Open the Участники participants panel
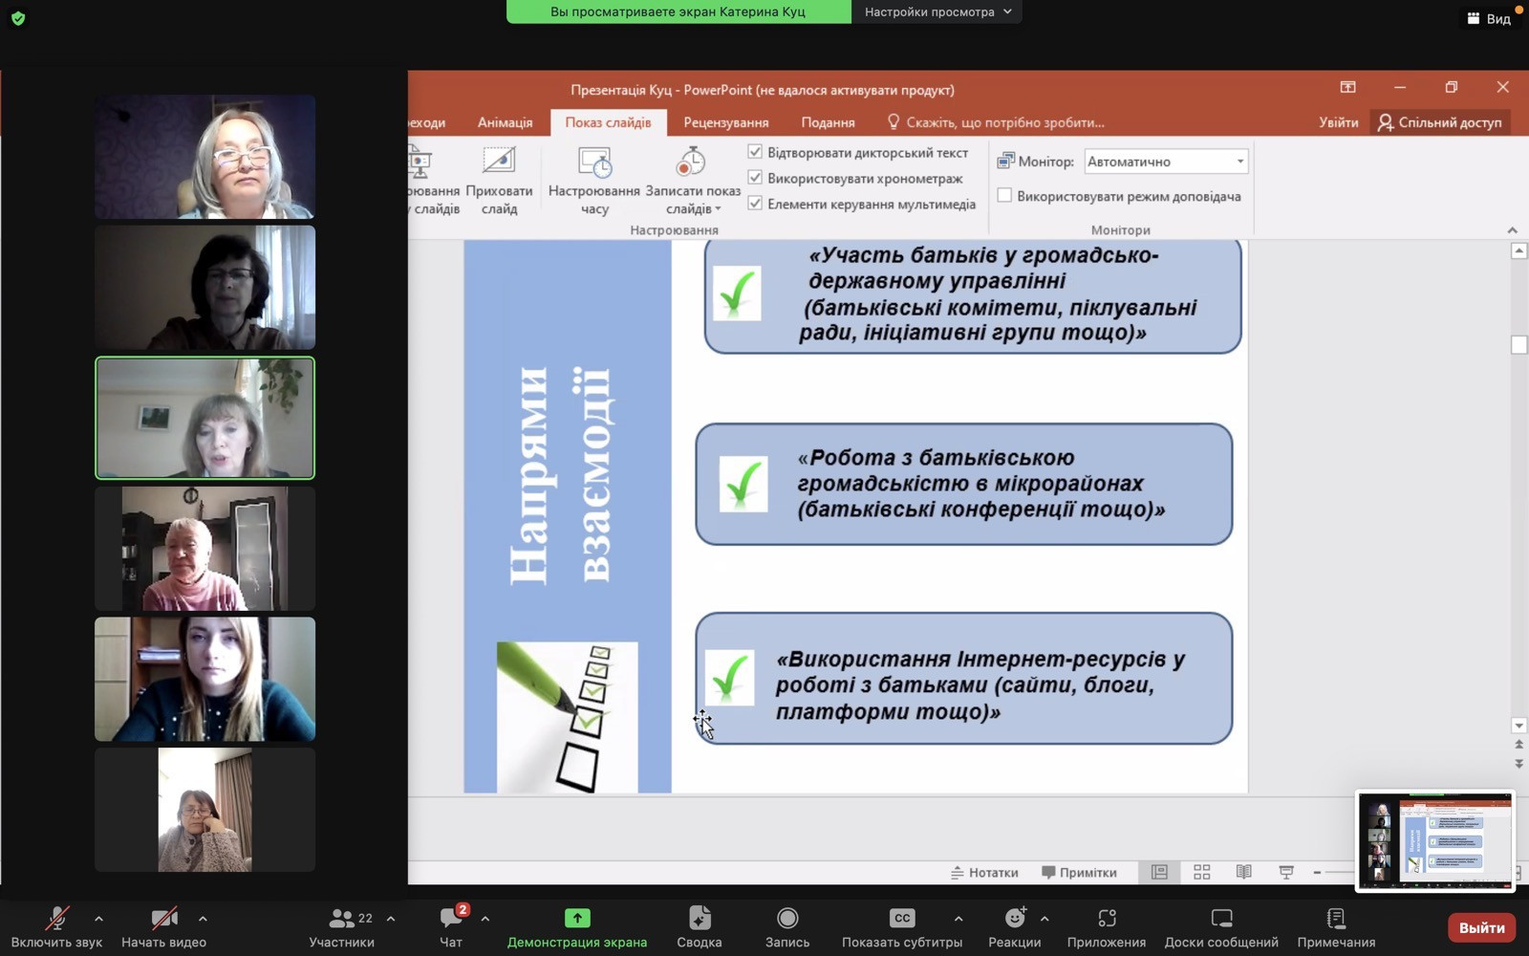The image size is (1529, 956). pos(341,927)
